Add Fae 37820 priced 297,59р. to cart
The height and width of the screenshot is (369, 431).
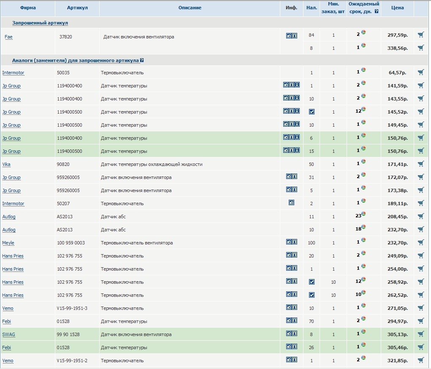coord(420,35)
